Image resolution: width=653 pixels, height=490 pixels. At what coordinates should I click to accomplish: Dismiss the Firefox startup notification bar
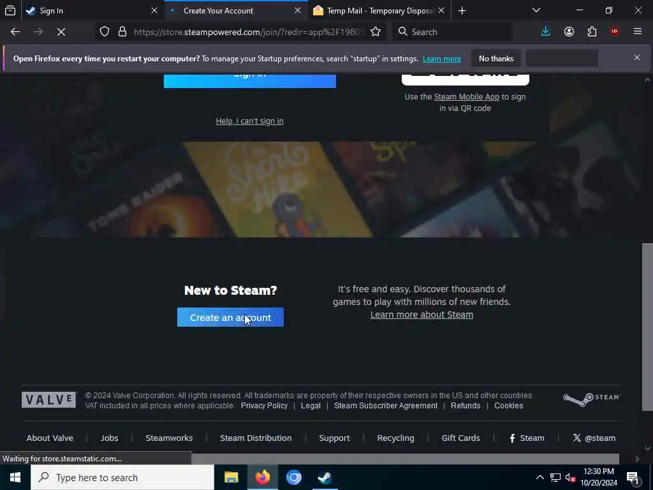click(637, 57)
